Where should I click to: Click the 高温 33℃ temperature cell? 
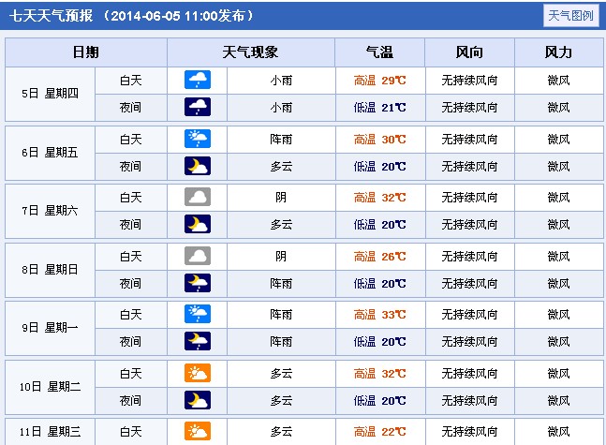(379, 314)
